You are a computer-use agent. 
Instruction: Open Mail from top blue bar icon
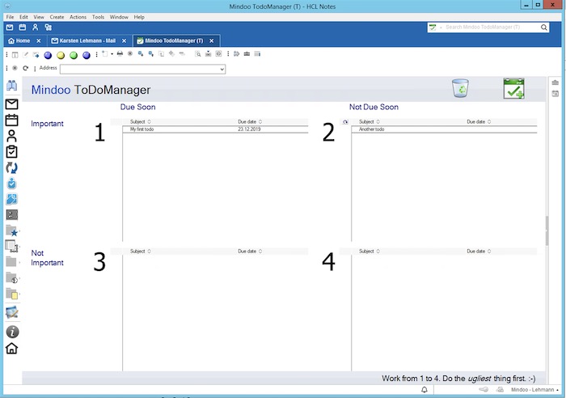point(10,27)
